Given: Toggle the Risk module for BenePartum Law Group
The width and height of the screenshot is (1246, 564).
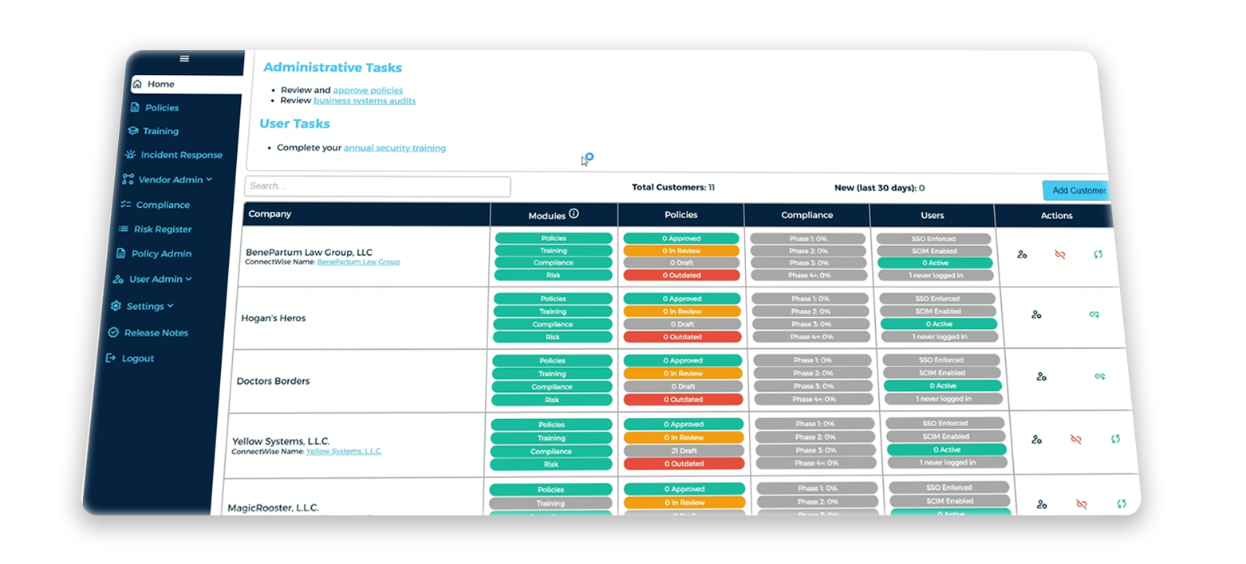Looking at the screenshot, I should point(554,275).
